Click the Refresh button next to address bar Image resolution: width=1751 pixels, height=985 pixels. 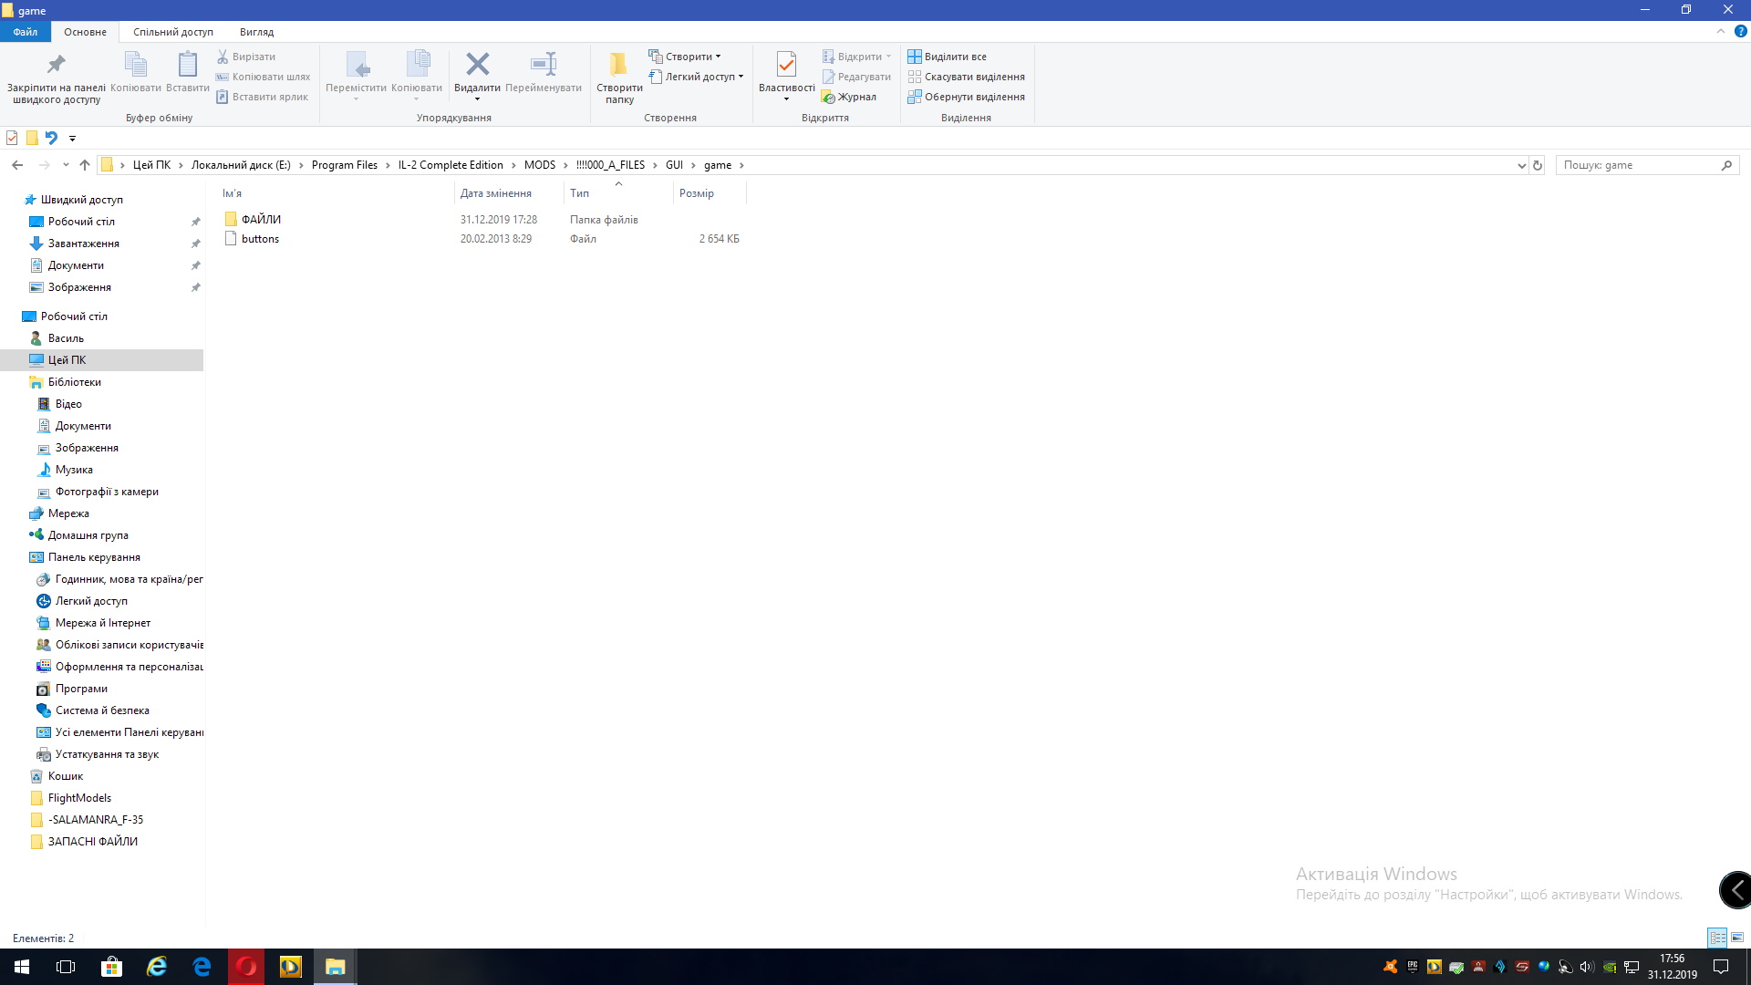[x=1538, y=165]
